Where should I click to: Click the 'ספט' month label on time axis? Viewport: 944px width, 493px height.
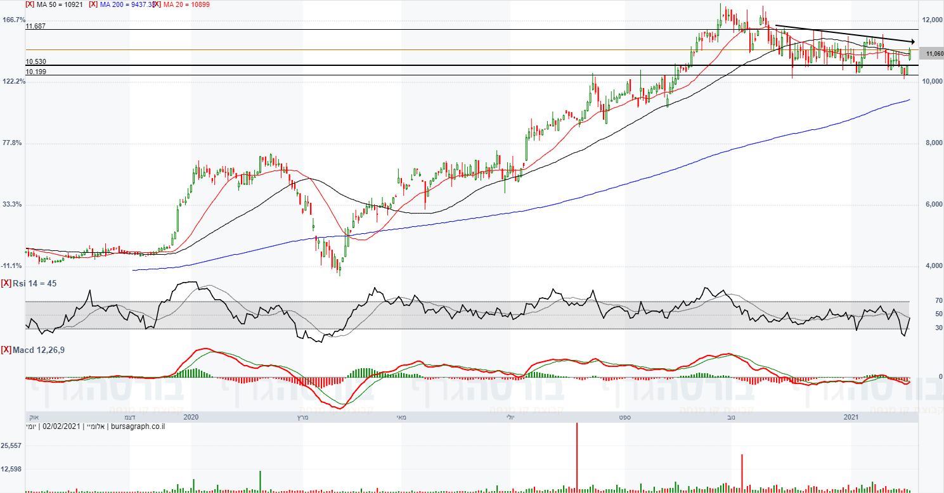click(x=626, y=417)
